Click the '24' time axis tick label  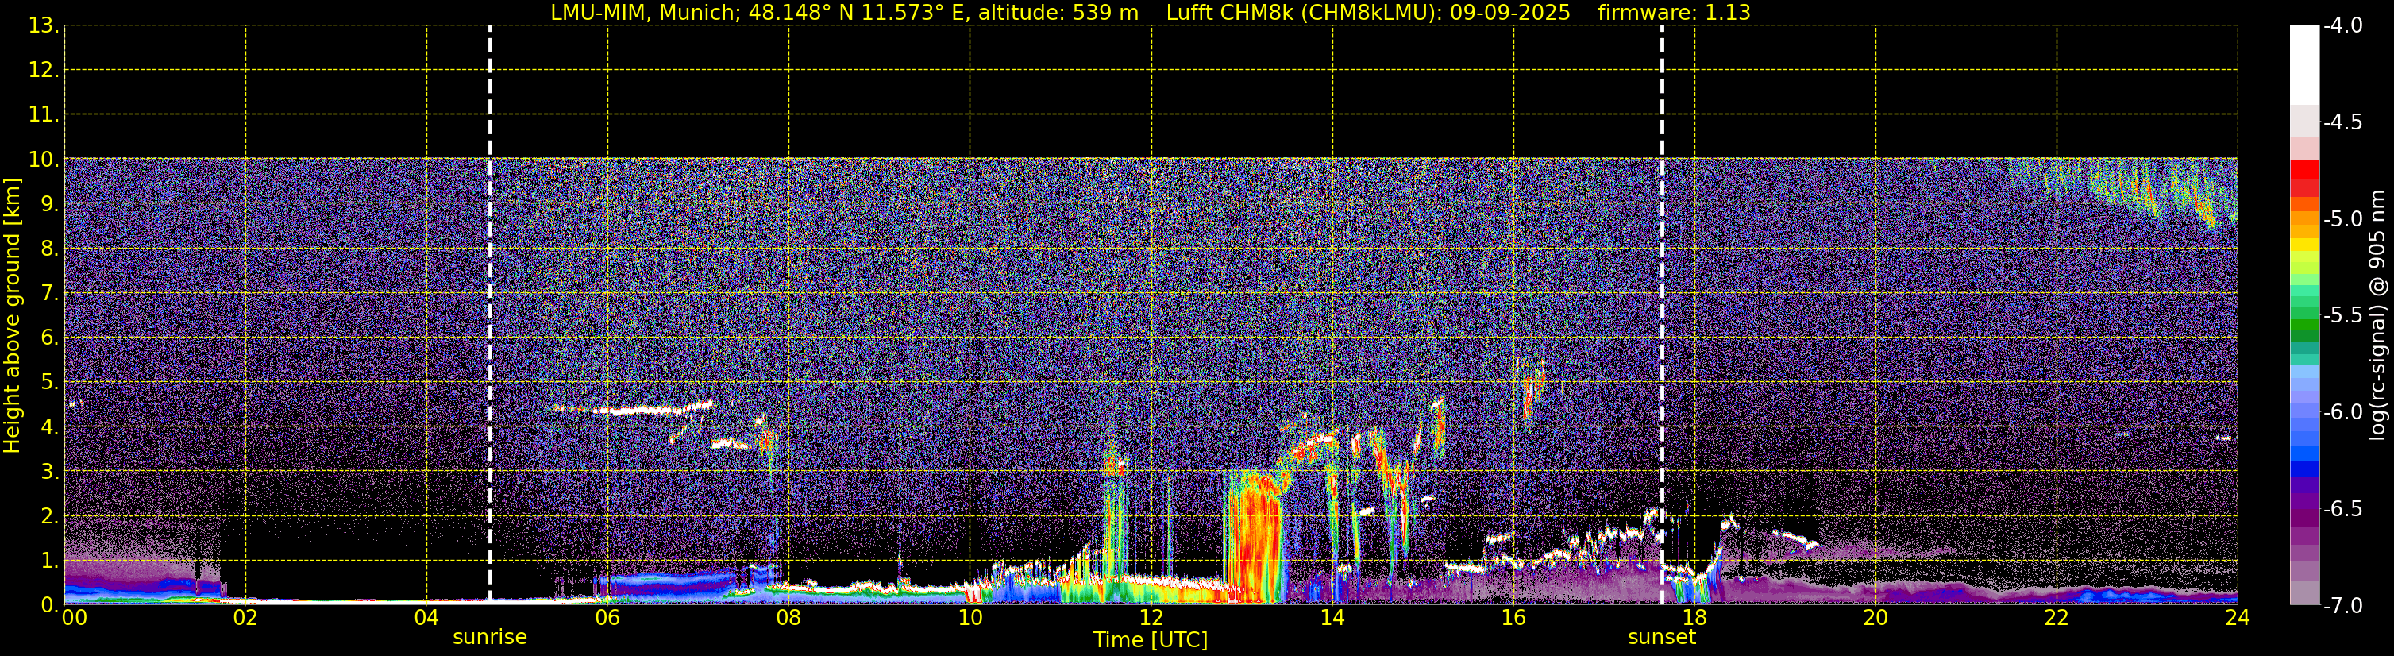point(2238,619)
